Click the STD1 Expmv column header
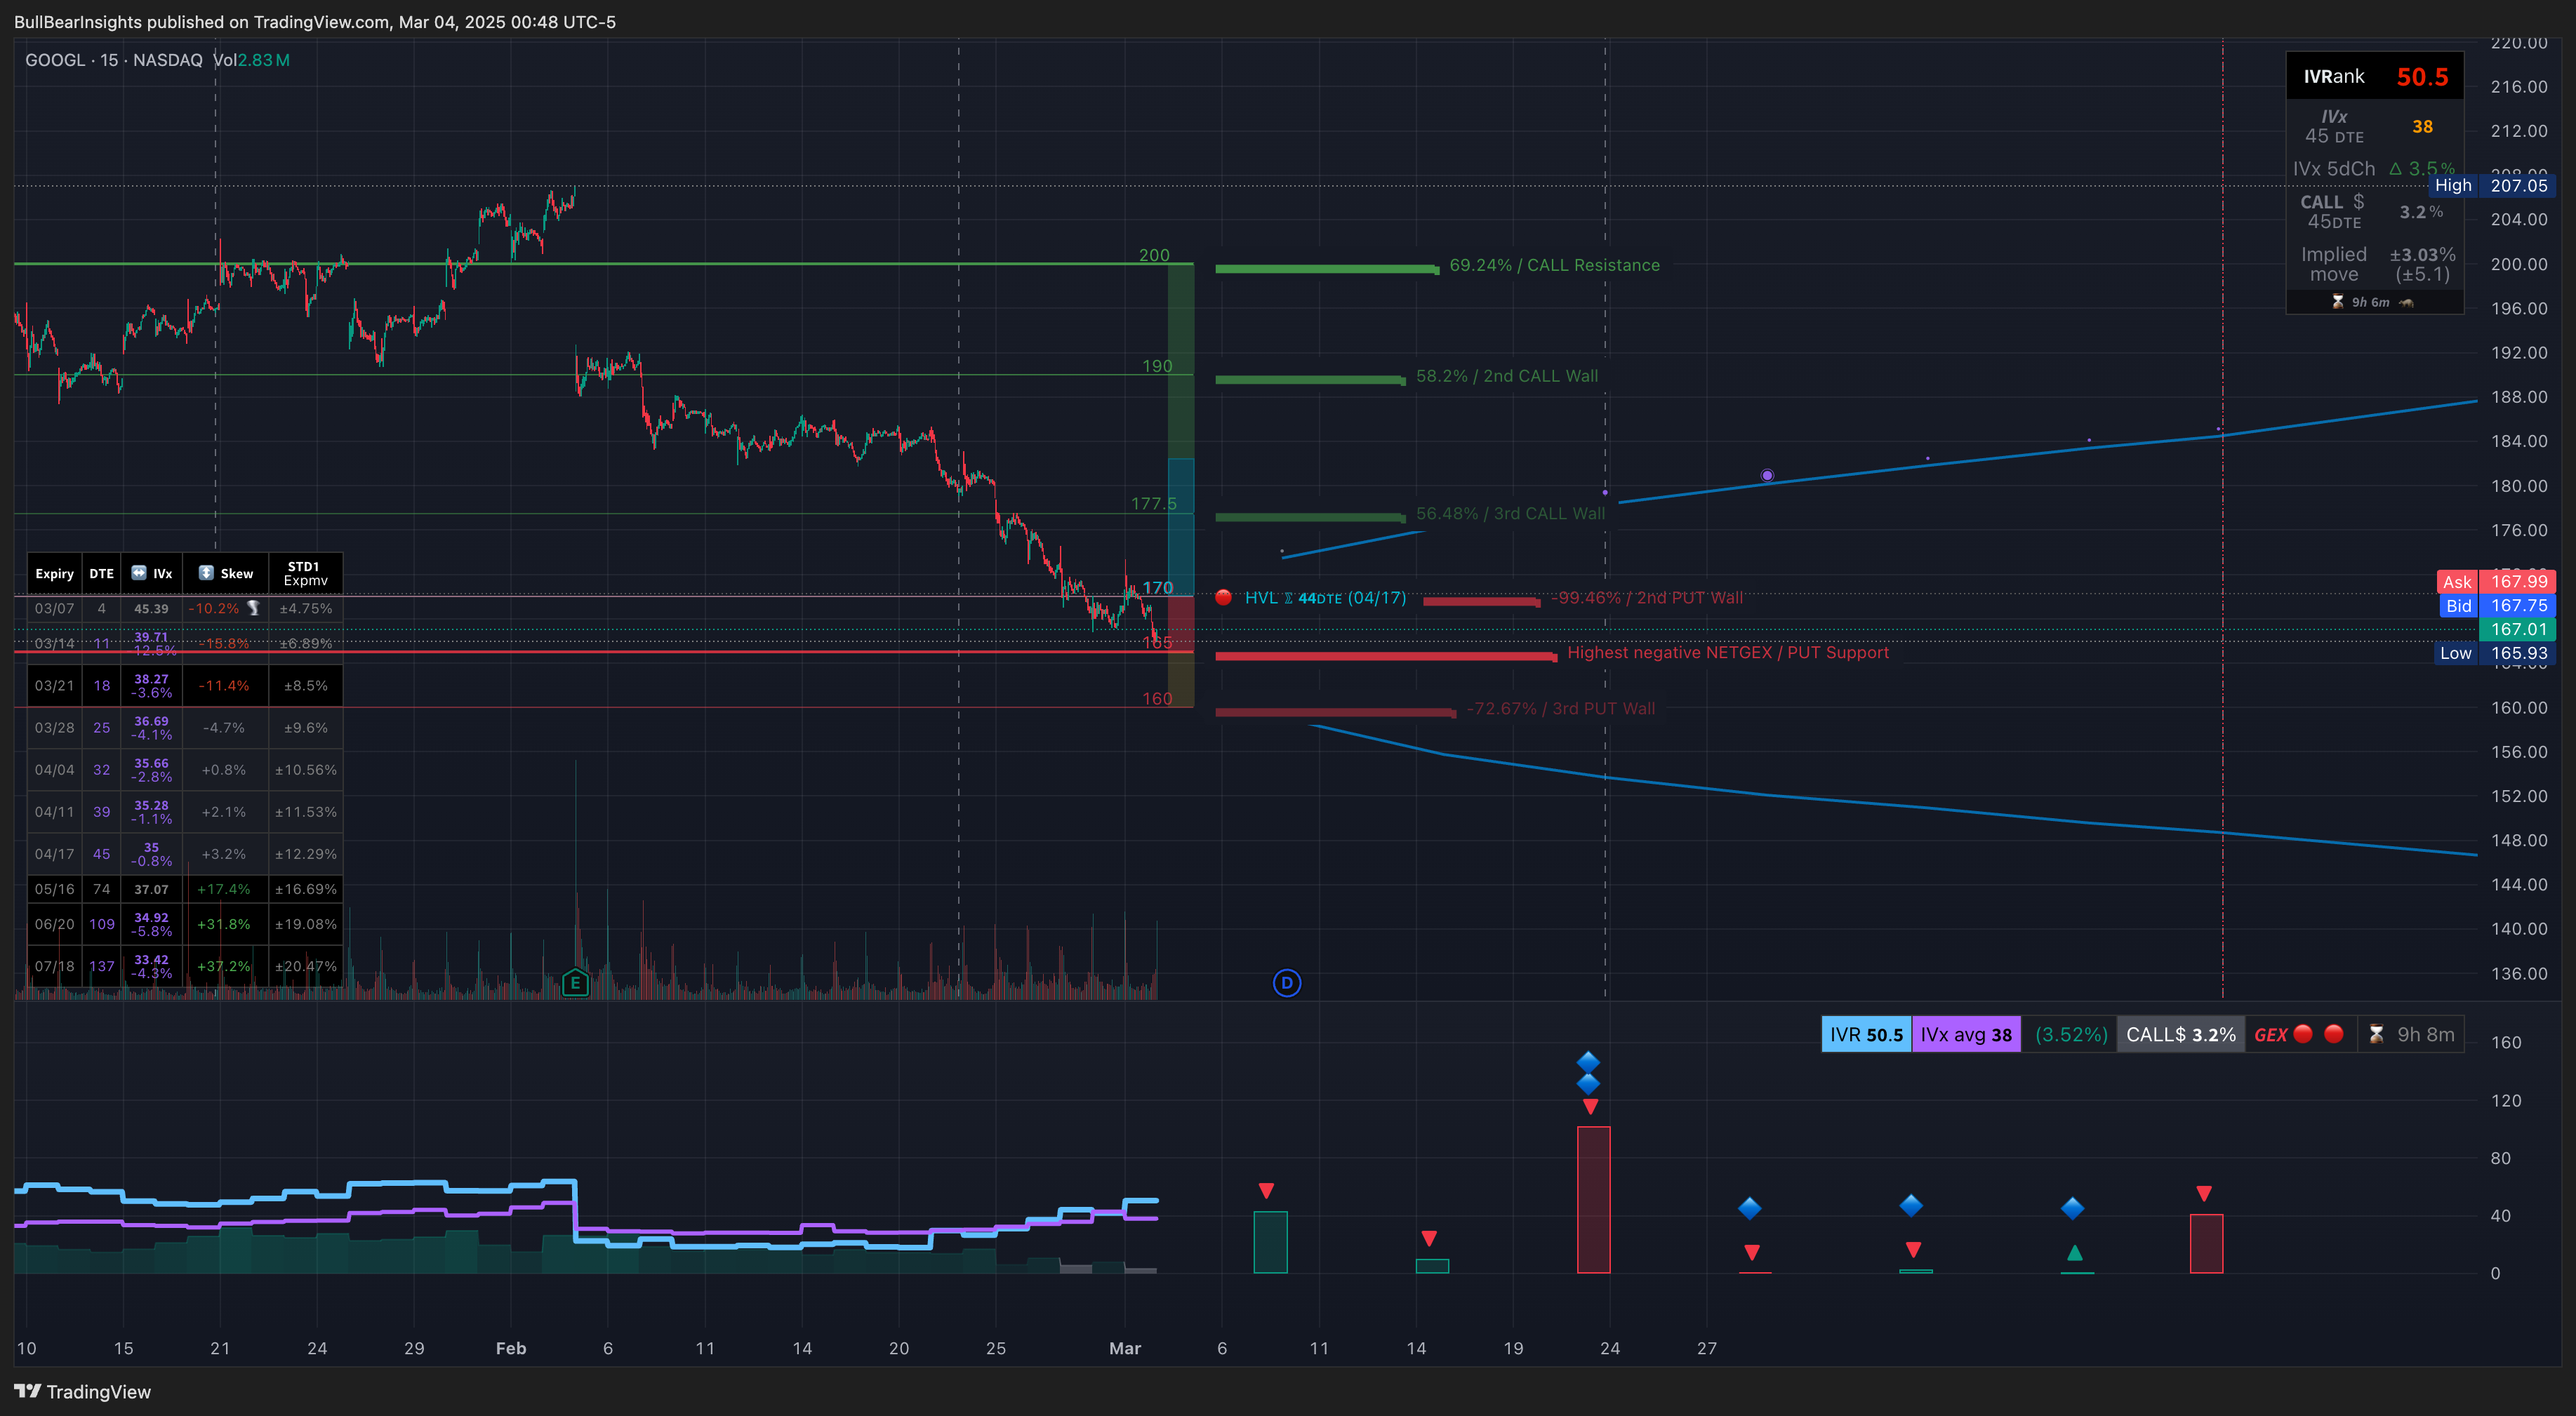The width and height of the screenshot is (2576, 1416). pyautogui.click(x=305, y=573)
